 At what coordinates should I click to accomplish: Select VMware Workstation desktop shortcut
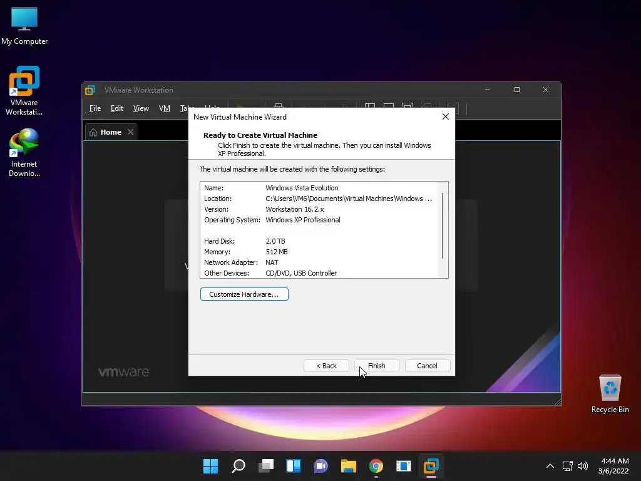pos(24,91)
